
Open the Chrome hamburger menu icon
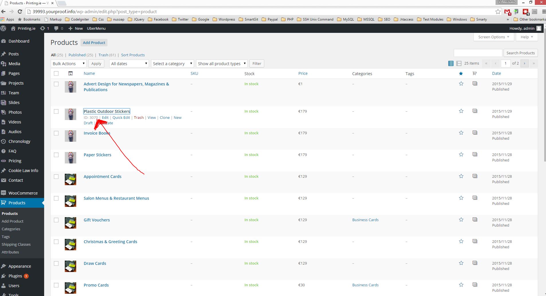pyautogui.click(x=543, y=11)
